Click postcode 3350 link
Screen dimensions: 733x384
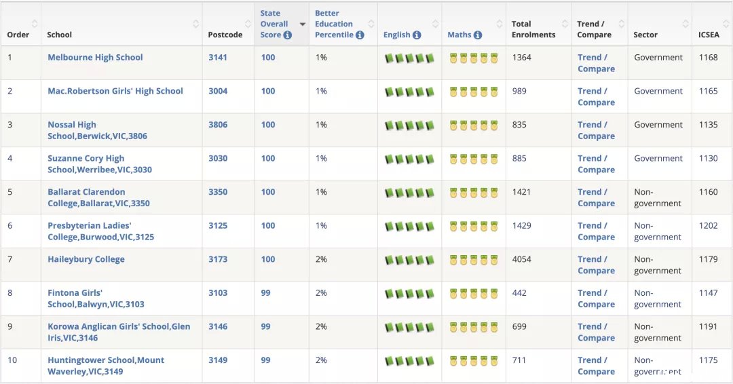point(218,192)
